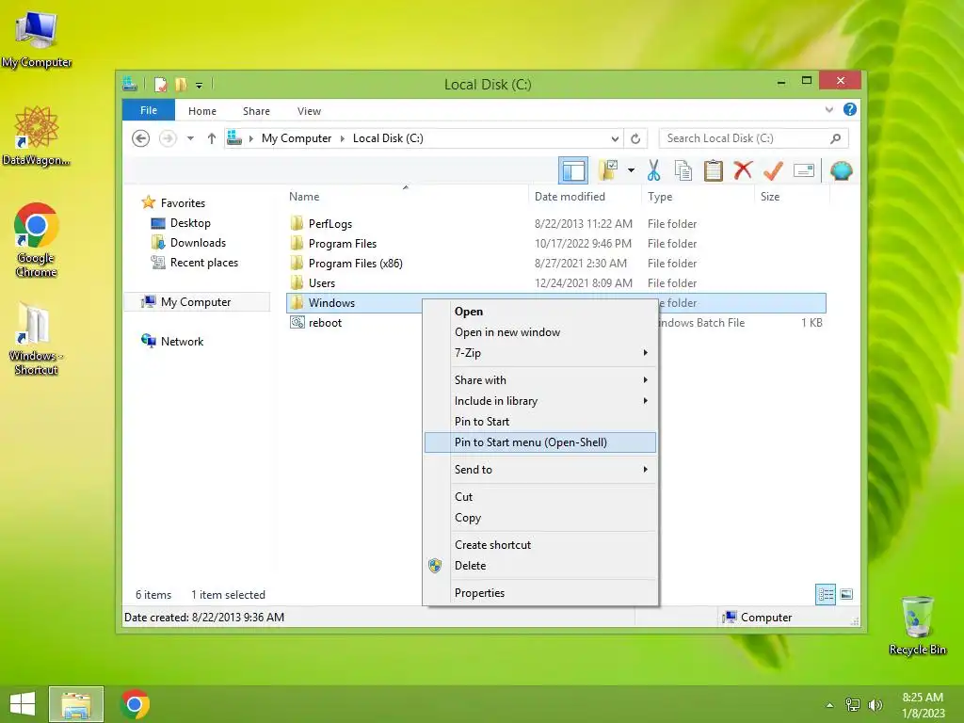The width and height of the screenshot is (964, 723).
Task: Click the Back arrow navigation button
Action: (141, 138)
